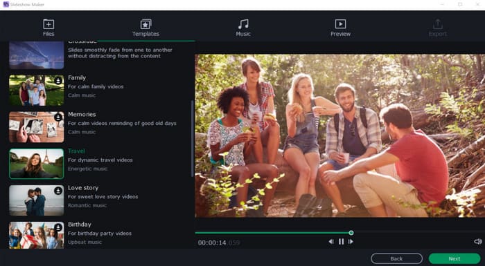The image size is (485, 266).
Task: Download the Family template via its icon
Action: coord(58,81)
